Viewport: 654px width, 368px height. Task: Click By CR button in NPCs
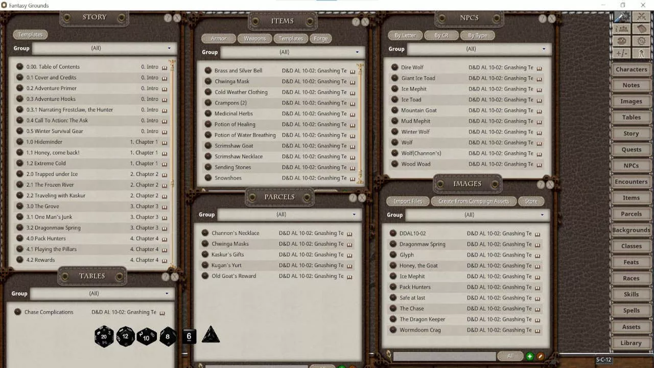point(441,35)
